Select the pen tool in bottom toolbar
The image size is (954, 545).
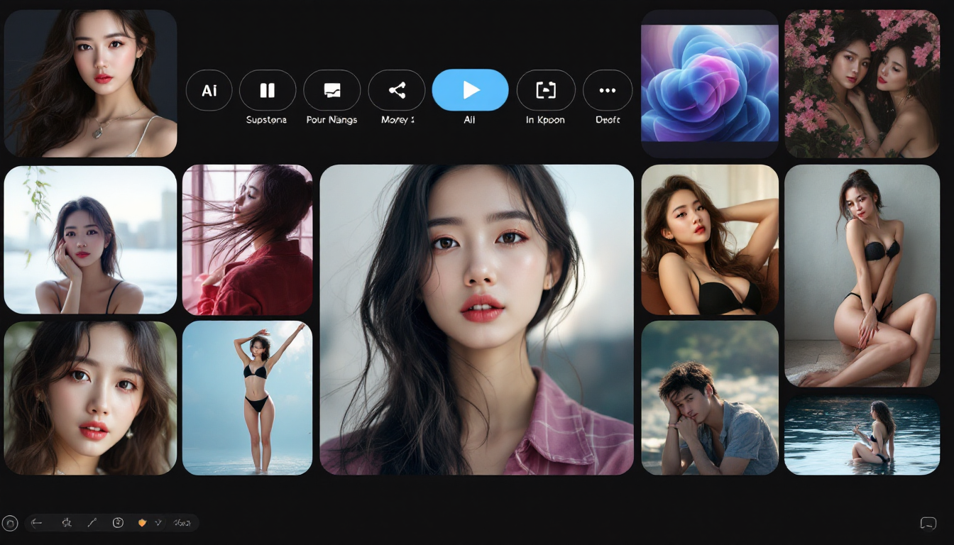point(92,523)
